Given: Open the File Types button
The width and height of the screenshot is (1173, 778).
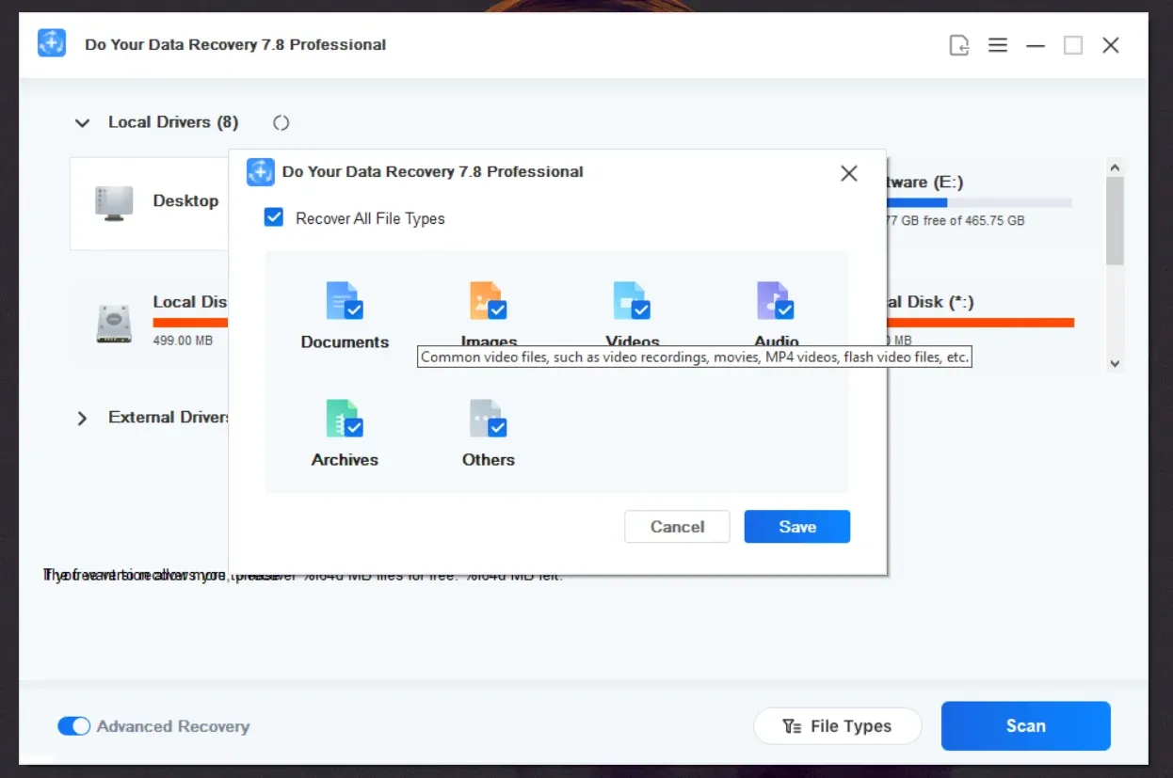Looking at the screenshot, I should click(838, 726).
